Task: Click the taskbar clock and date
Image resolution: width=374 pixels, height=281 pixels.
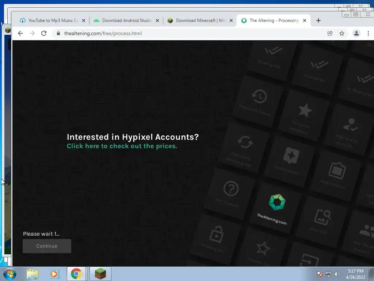Action: (x=355, y=274)
